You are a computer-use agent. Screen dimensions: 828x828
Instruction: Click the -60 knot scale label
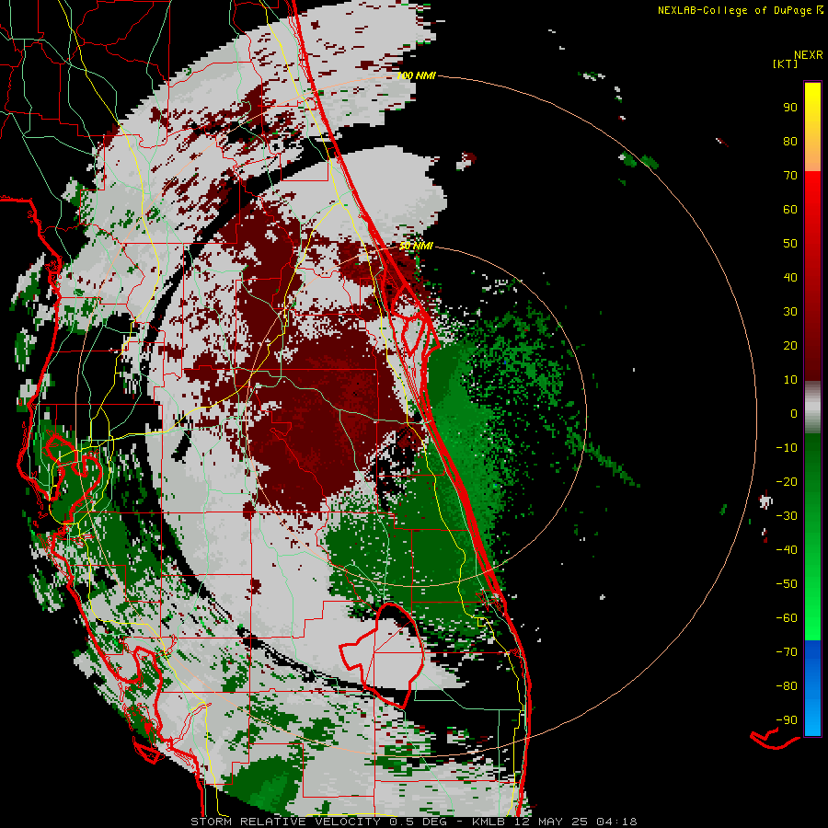[787, 618]
